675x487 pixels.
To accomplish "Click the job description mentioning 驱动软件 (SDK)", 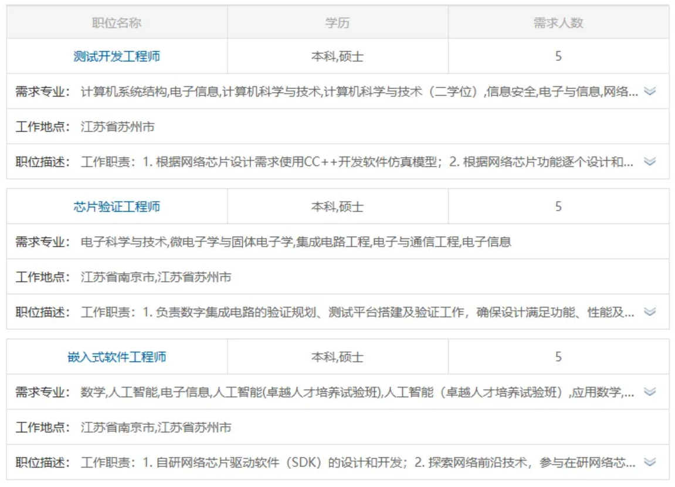I will pyautogui.click(x=357, y=462).
